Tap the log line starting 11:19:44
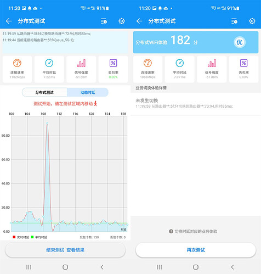The height and width of the screenshot is (274, 261). [x=38, y=40]
